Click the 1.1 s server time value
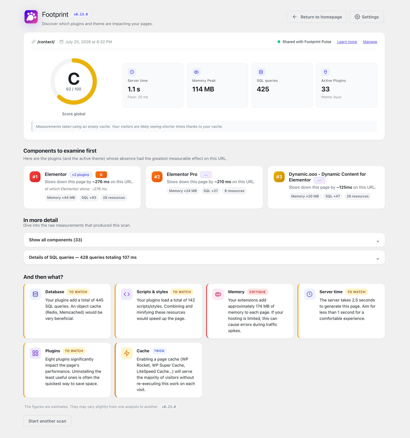This screenshot has height=438, width=410. 134,89
